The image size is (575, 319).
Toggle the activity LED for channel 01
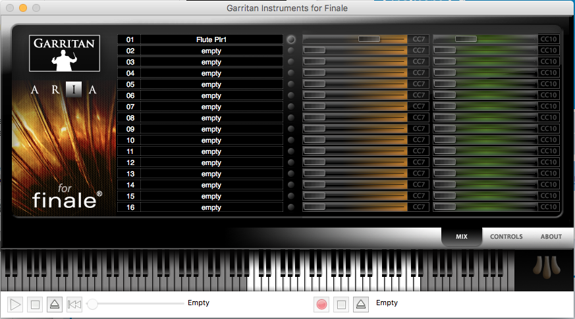point(291,39)
